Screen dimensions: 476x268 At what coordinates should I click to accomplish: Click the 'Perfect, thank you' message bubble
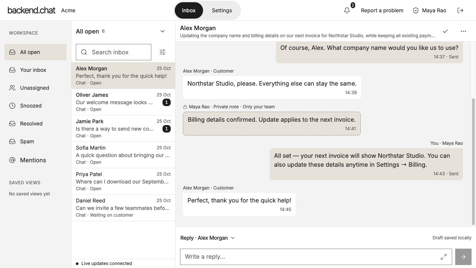[x=239, y=204]
